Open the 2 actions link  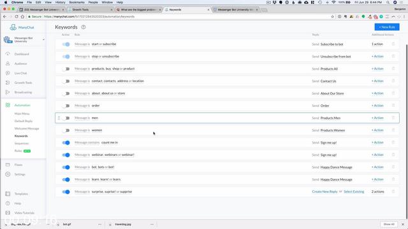[x=377, y=191]
